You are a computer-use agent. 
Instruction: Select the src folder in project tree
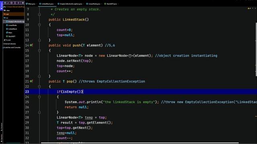tap(6, 18)
